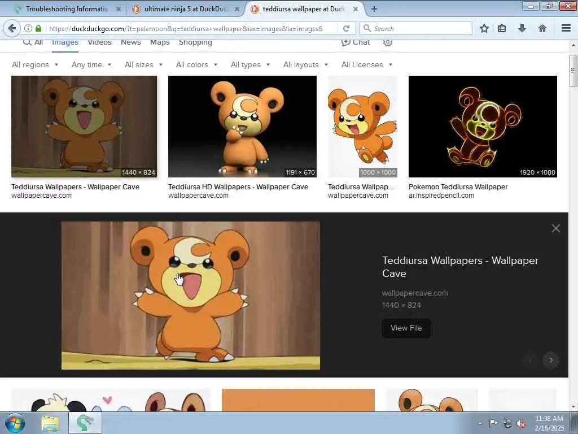Switch to Troubleshooting Information tab
578x434 pixels.
coord(67,9)
